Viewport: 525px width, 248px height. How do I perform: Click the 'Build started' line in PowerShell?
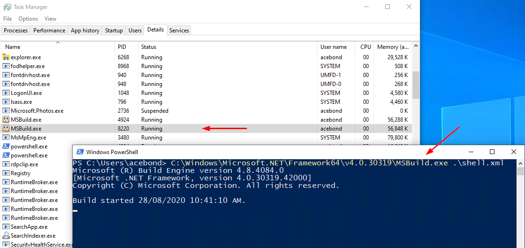(159, 201)
